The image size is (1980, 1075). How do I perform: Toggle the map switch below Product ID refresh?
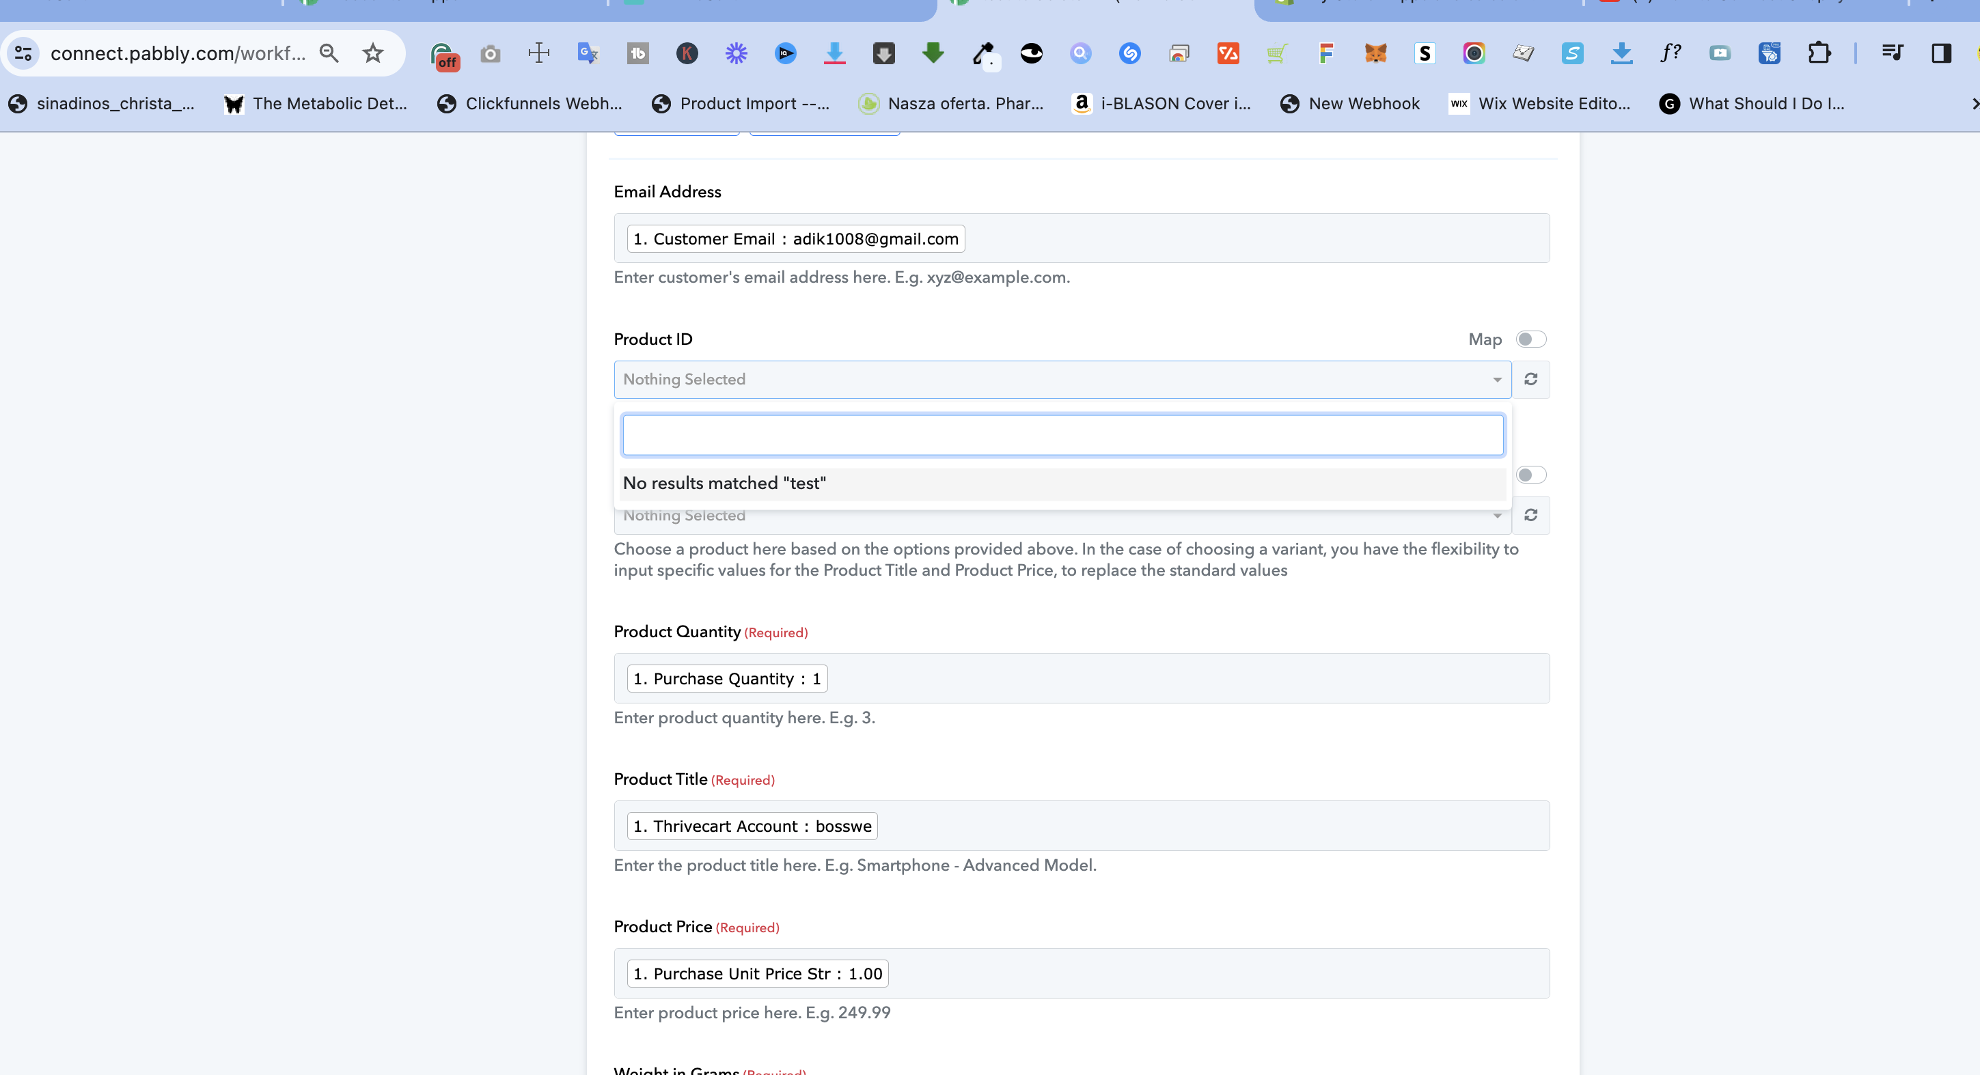coord(1531,475)
